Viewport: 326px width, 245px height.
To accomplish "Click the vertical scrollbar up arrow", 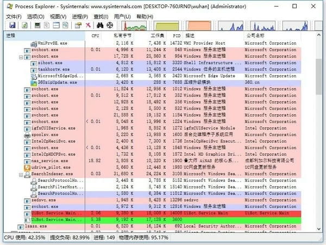I will tap(319, 35).
